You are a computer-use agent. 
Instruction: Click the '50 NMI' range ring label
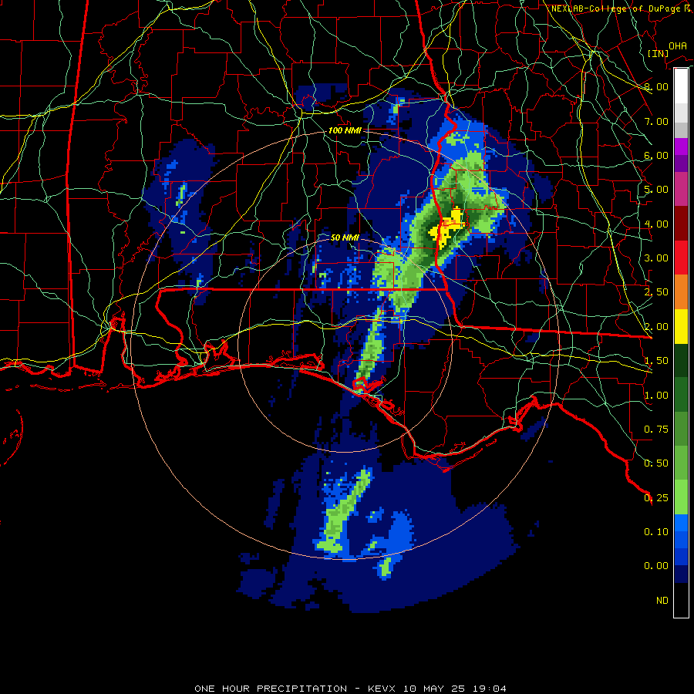pyautogui.click(x=345, y=238)
